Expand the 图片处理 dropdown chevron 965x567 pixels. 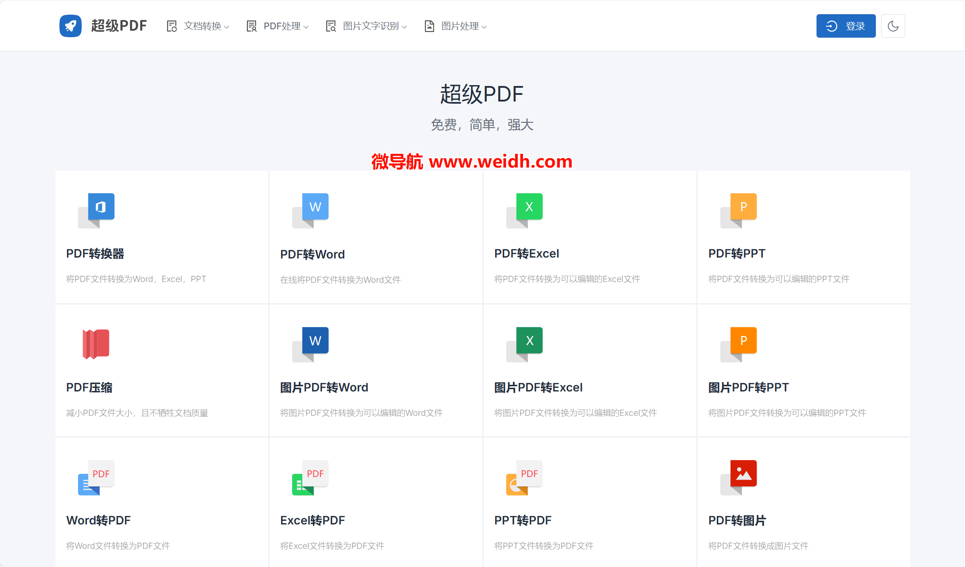484,27
